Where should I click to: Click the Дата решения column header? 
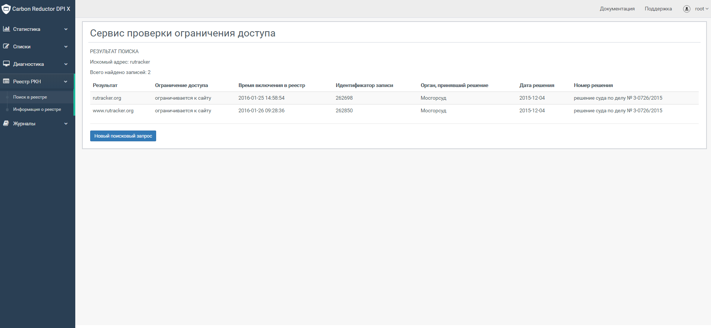537,85
